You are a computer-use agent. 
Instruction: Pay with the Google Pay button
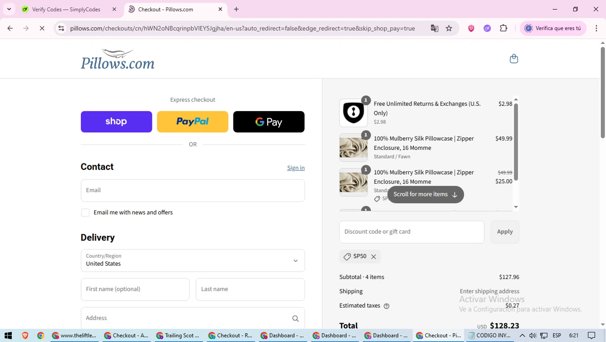269,122
